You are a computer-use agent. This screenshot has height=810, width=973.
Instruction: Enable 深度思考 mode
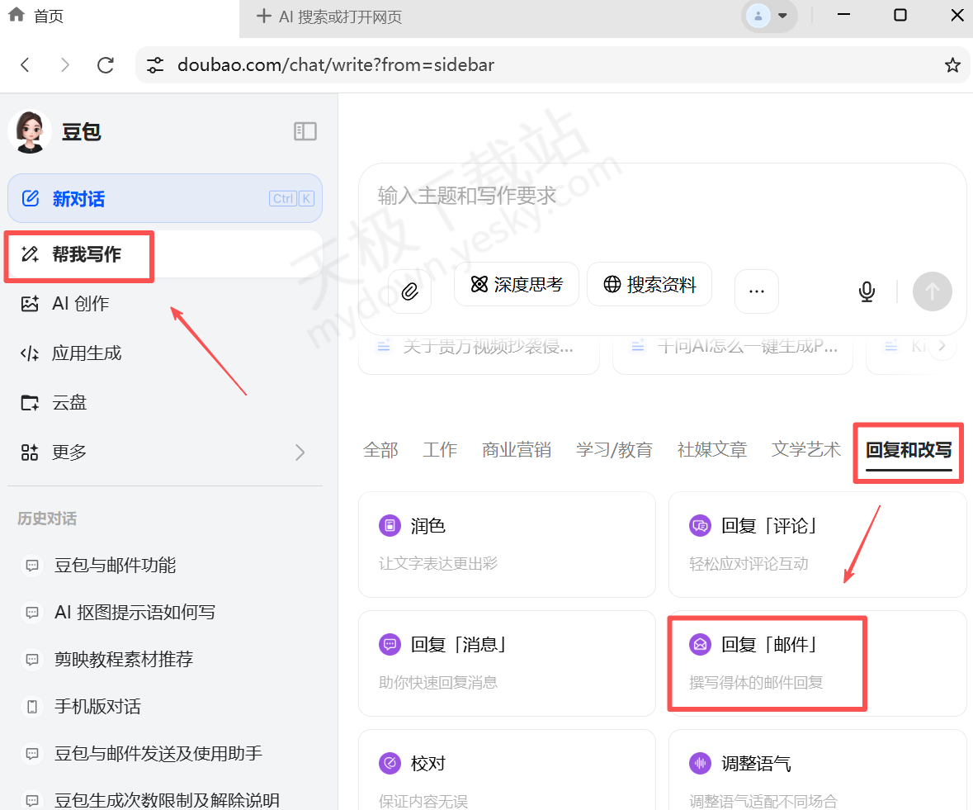[x=516, y=284]
